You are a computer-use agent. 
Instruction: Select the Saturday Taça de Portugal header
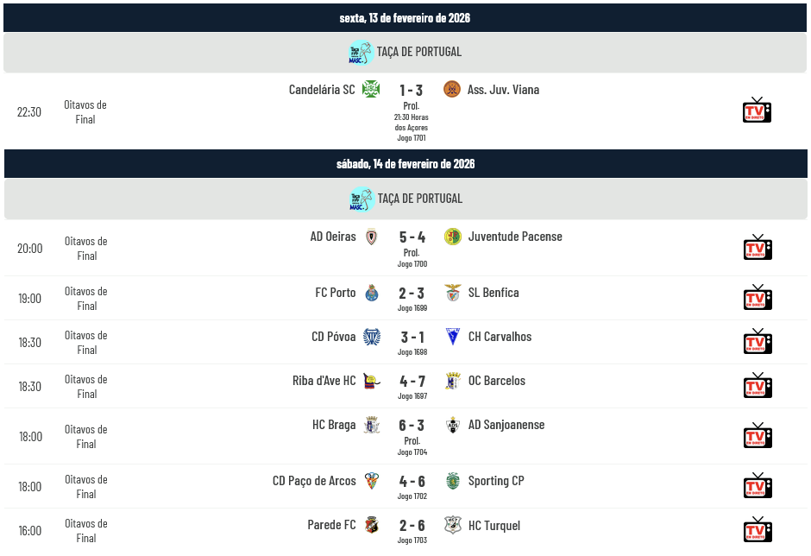(x=419, y=199)
